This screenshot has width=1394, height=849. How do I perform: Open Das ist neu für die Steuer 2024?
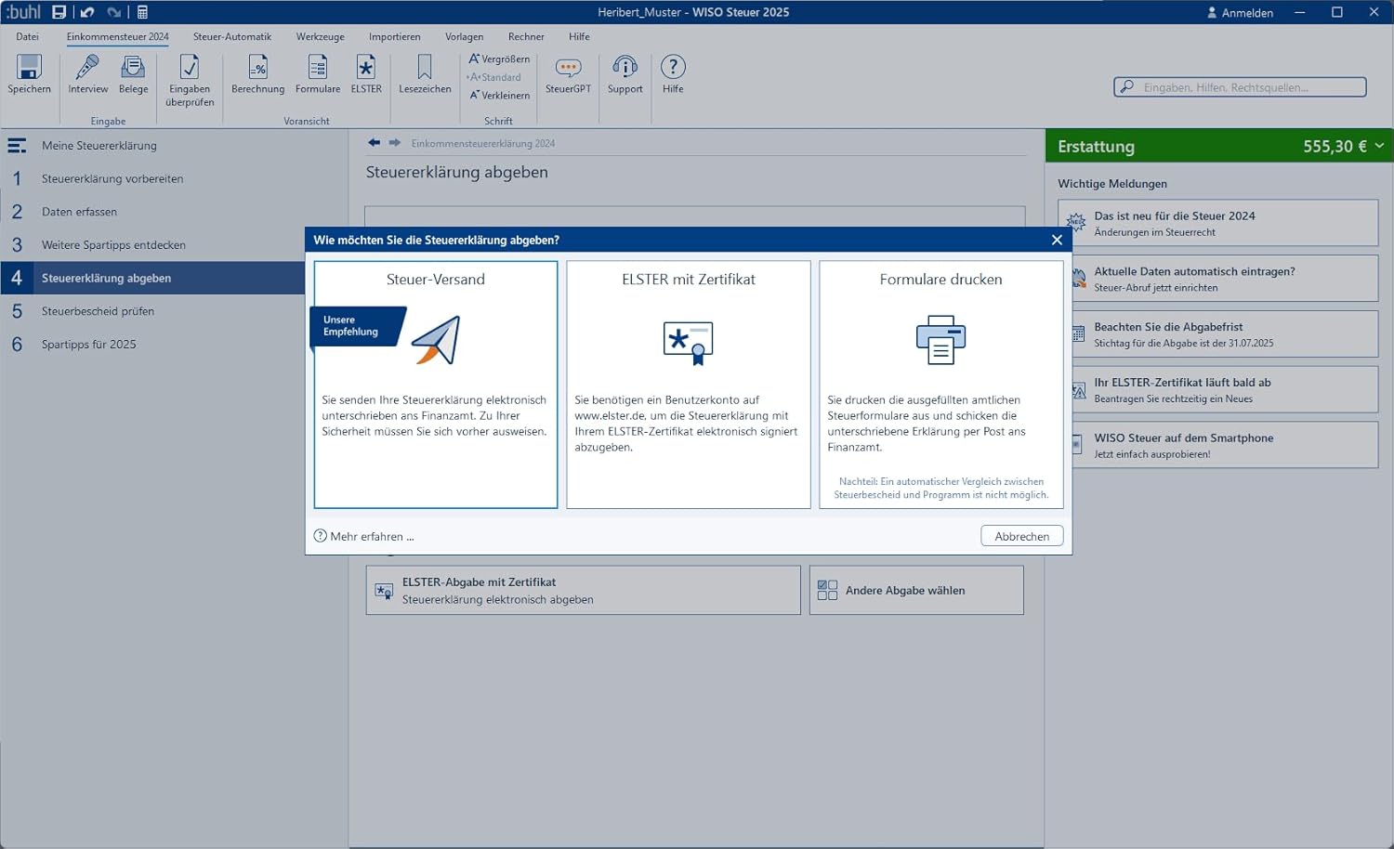coord(1217,223)
